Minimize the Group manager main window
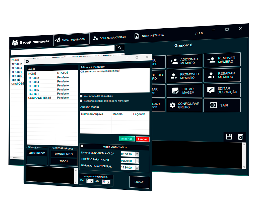 tap(214, 30)
